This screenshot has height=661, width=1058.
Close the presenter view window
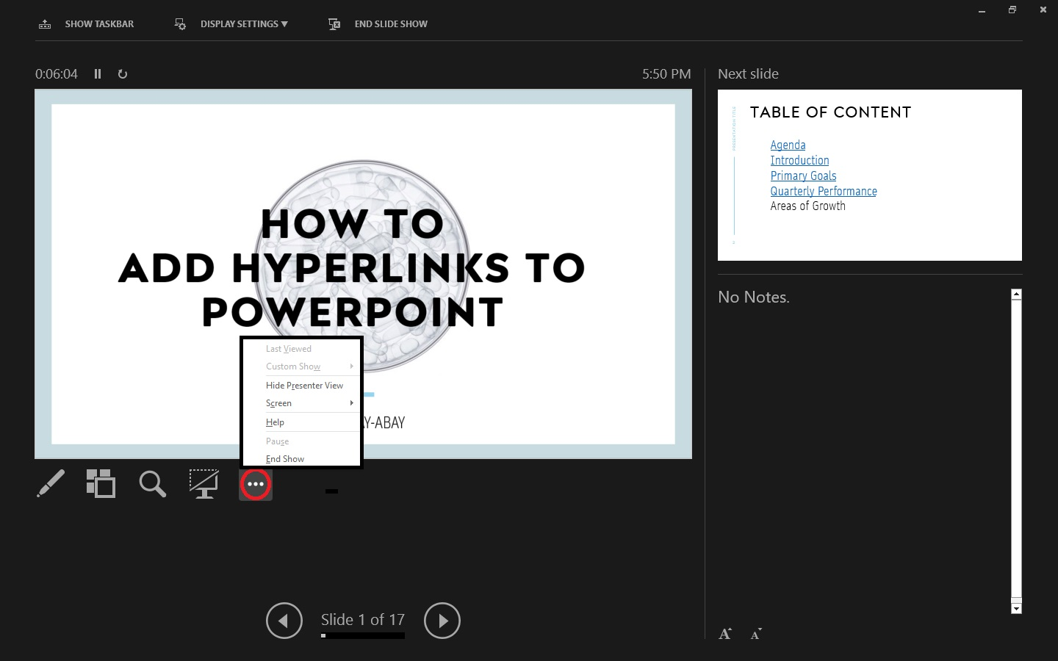click(x=1043, y=10)
